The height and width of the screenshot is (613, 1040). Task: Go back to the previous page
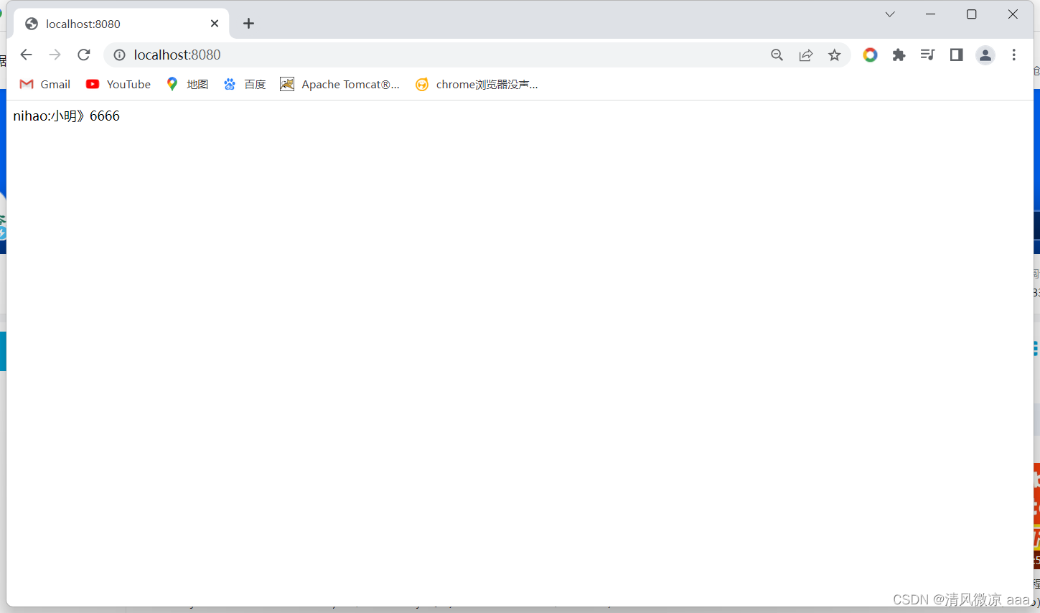(27, 55)
